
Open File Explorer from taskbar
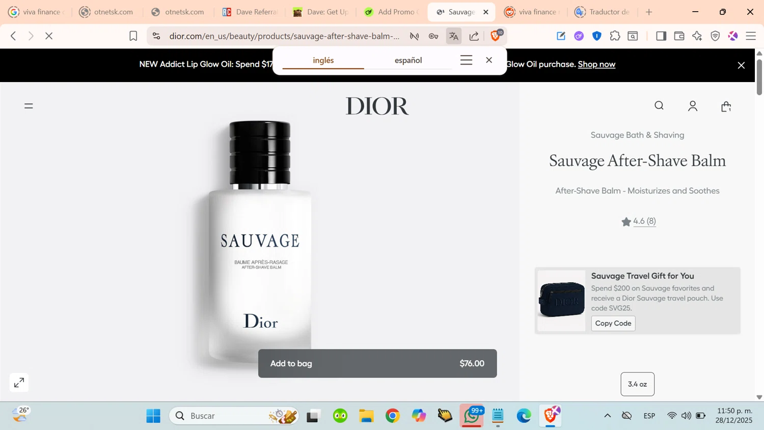point(366,416)
